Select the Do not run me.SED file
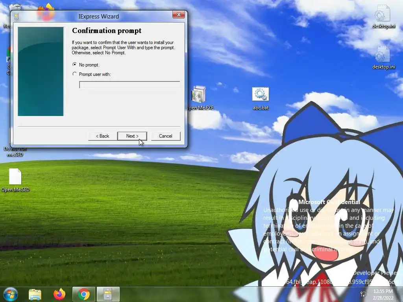This screenshot has width=403, height=302. coord(15,151)
